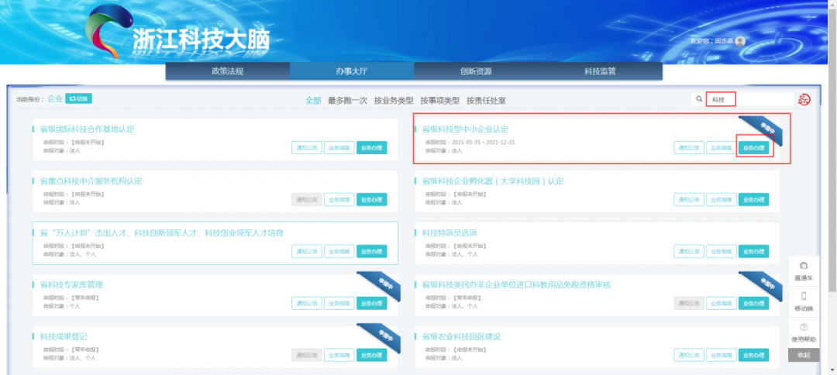Click 业务办理 for 科技特派员选派
The image size is (837, 375).
pyautogui.click(x=754, y=251)
